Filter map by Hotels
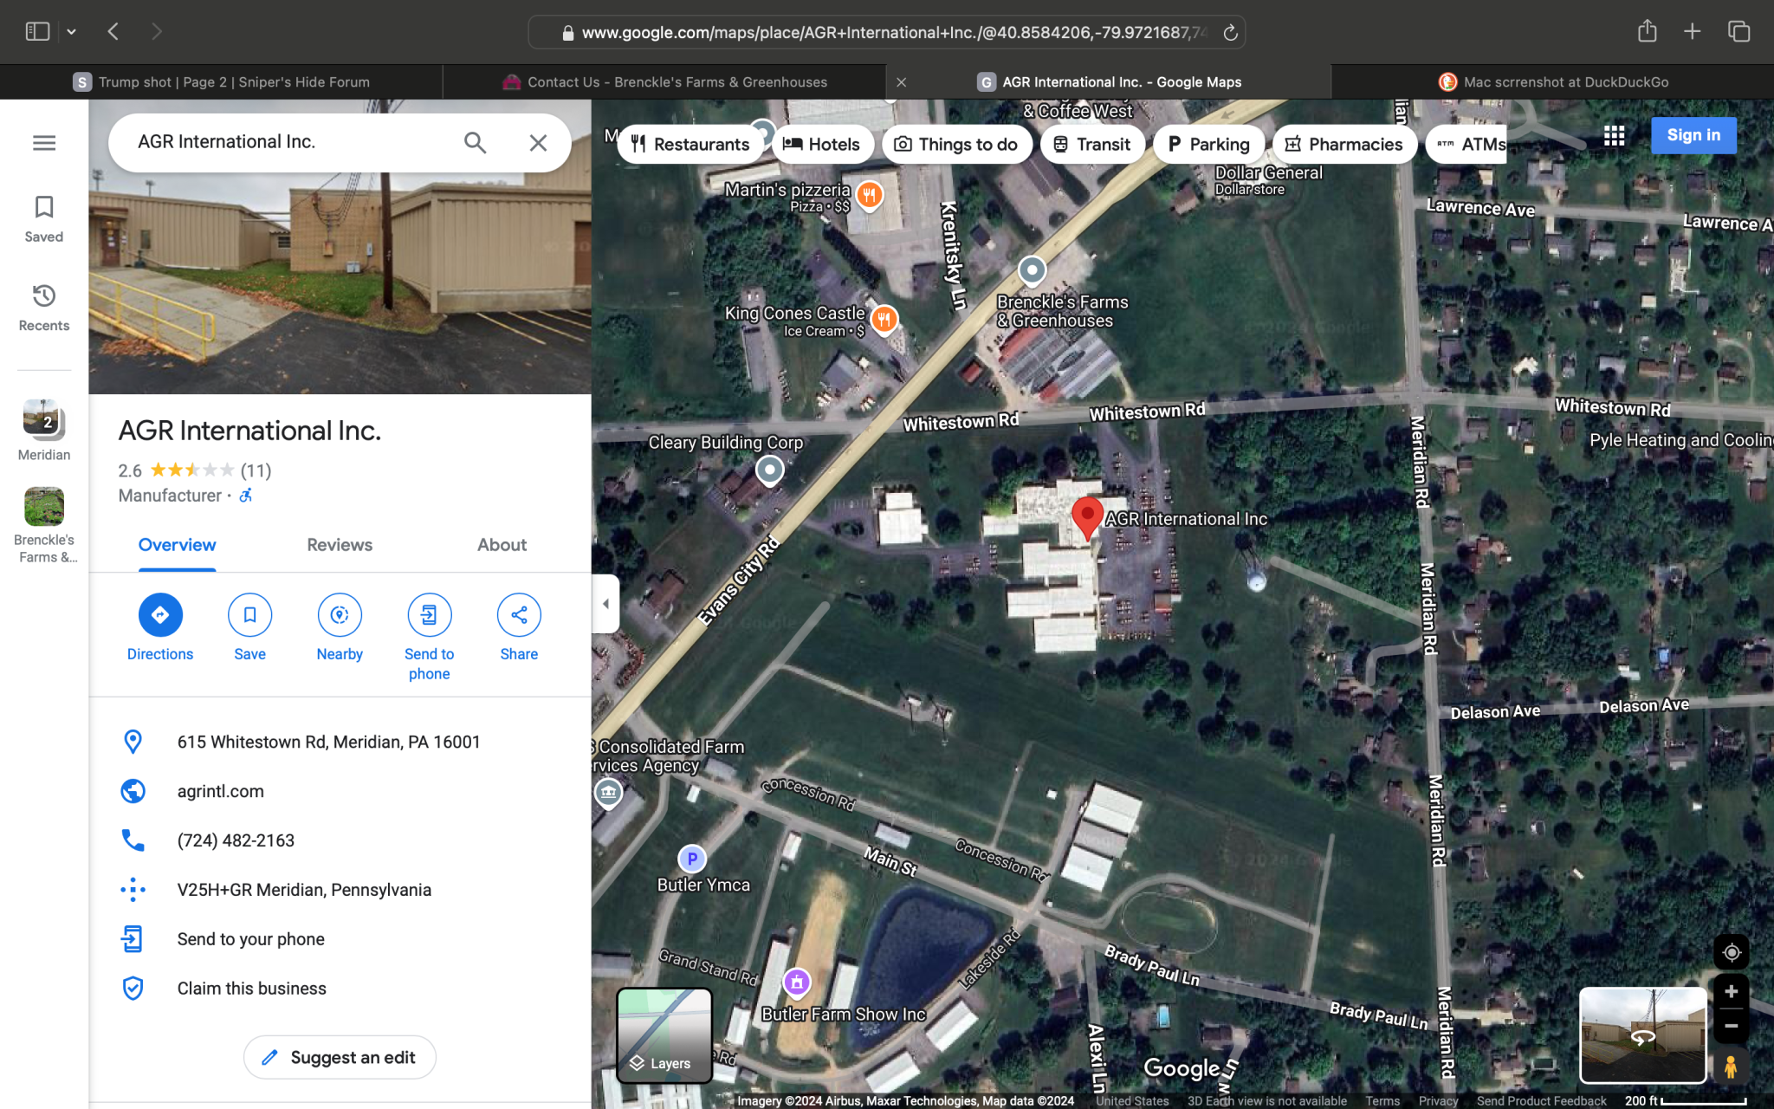 click(821, 144)
